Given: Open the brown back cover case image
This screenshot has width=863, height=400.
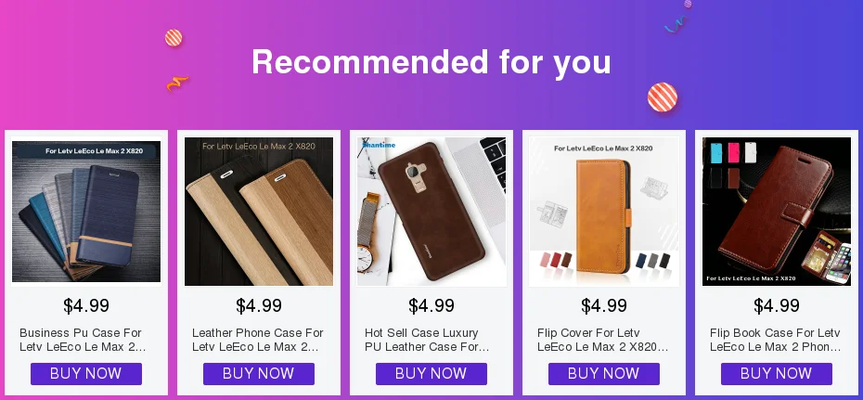Looking at the screenshot, I should pos(431,212).
